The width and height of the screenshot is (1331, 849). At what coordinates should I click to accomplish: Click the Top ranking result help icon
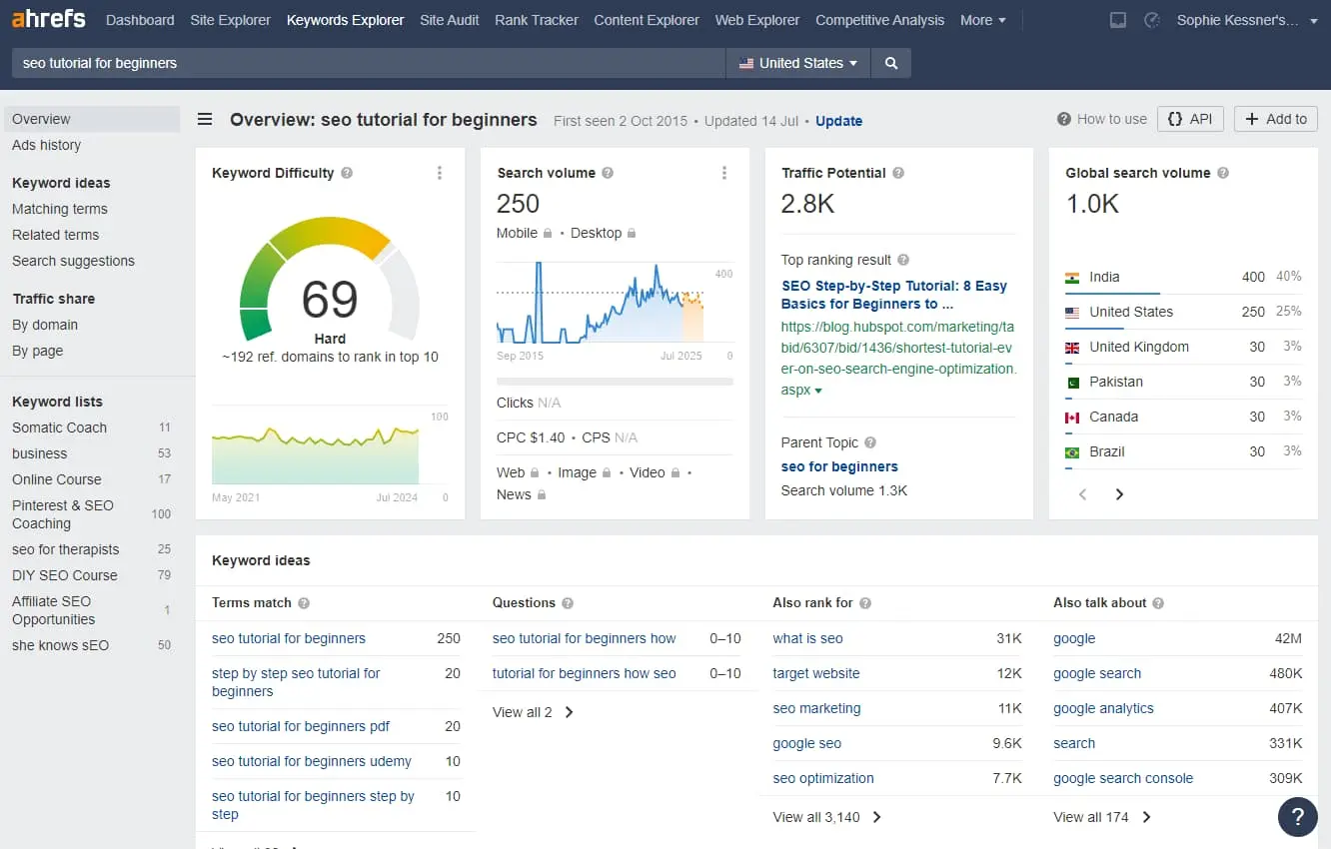[x=903, y=260]
